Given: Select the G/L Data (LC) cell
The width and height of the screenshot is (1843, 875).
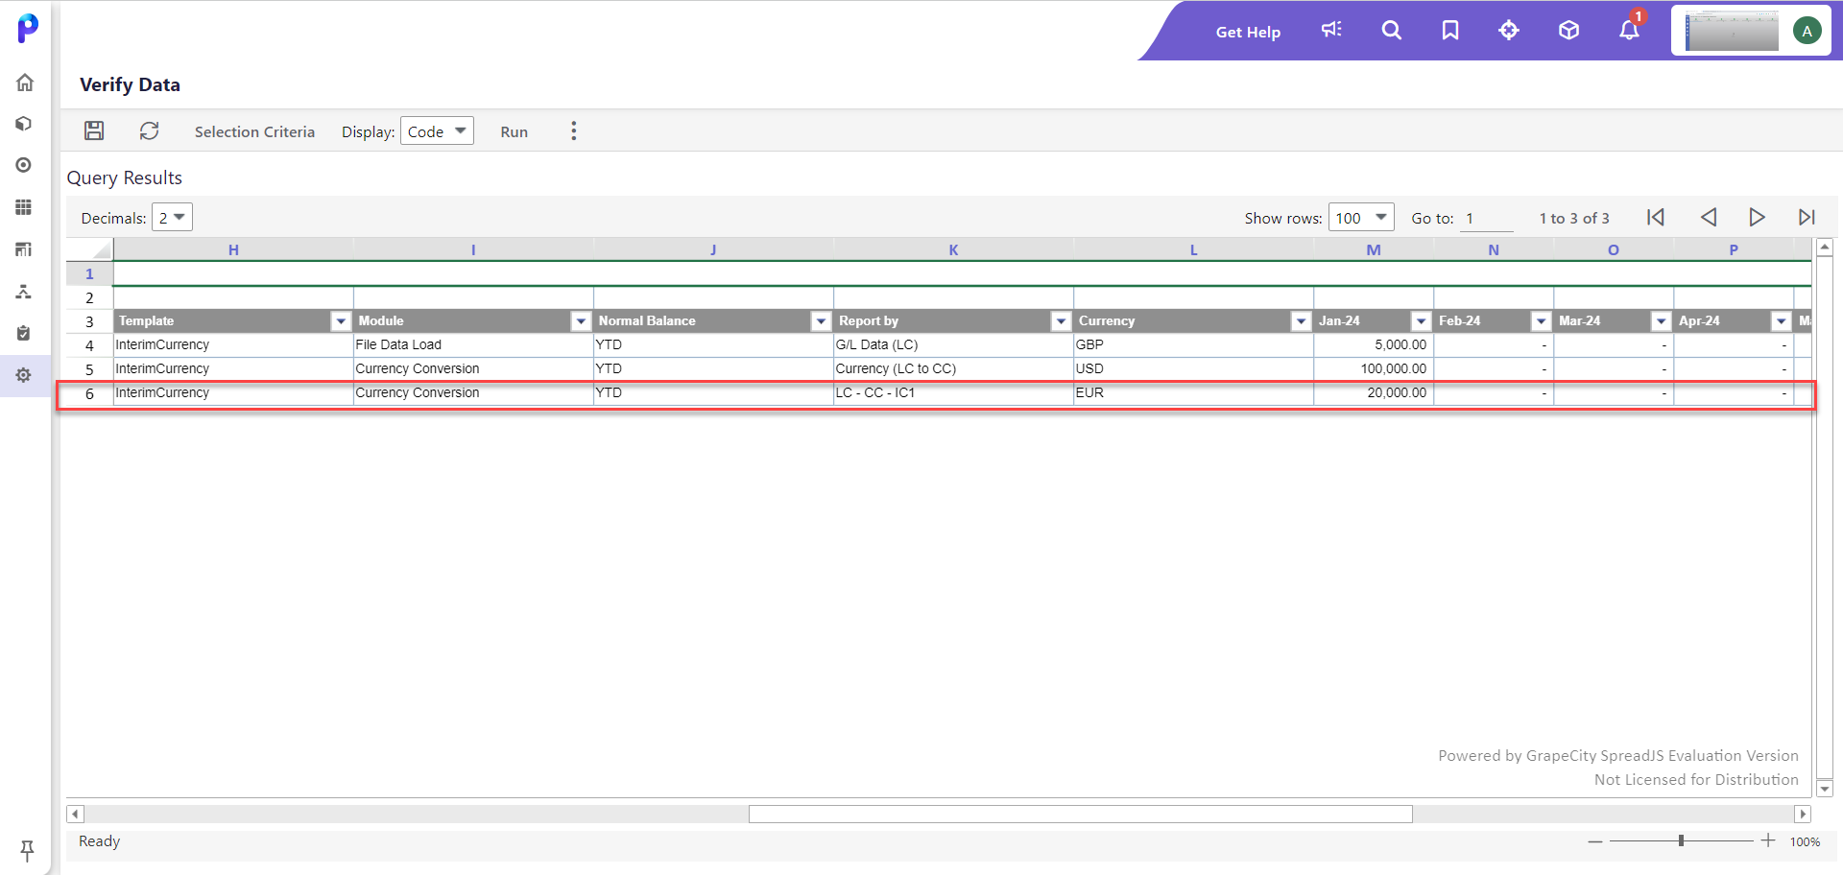Looking at the screenshot, I should [953, 345].
